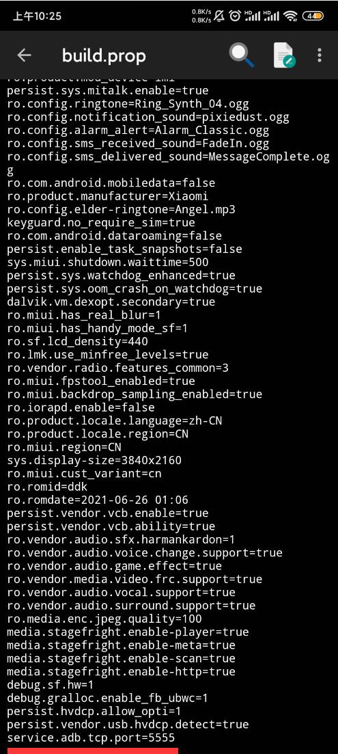Open the search magnifier icon

pyautogui.click(x=242, y=55)
